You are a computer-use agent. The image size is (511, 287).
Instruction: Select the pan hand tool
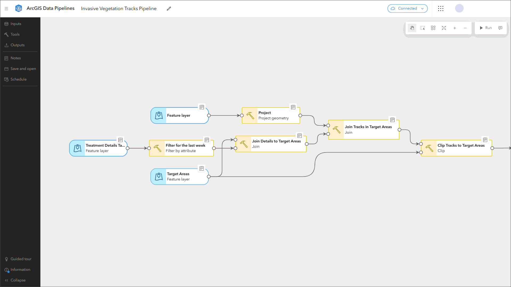(412, 28)
